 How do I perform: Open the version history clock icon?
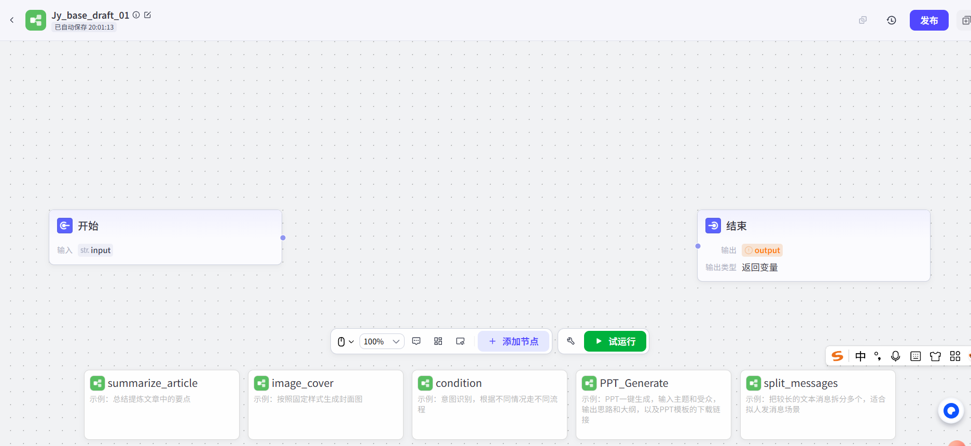click(891, 20)
